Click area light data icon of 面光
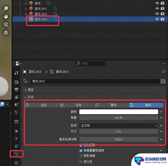Screen dimensions: 168x166 click(48, 3)
